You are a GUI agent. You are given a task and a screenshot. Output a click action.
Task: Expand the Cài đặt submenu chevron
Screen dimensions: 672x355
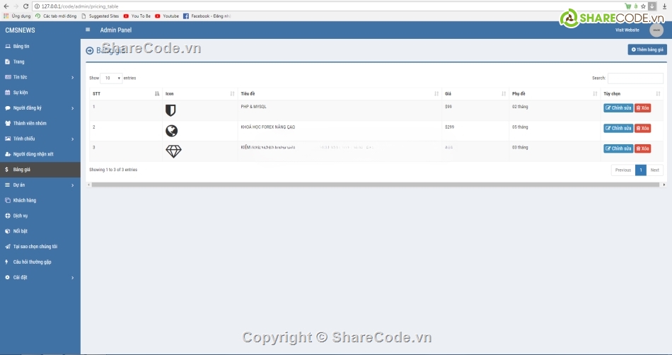(72, 278)
